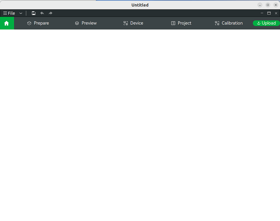Switch to the Prepare tab
This screenshot has height=221, width=280.
(38, 23)
